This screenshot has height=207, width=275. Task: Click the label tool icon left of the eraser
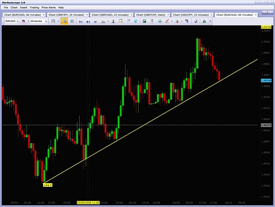pos(187,21)
